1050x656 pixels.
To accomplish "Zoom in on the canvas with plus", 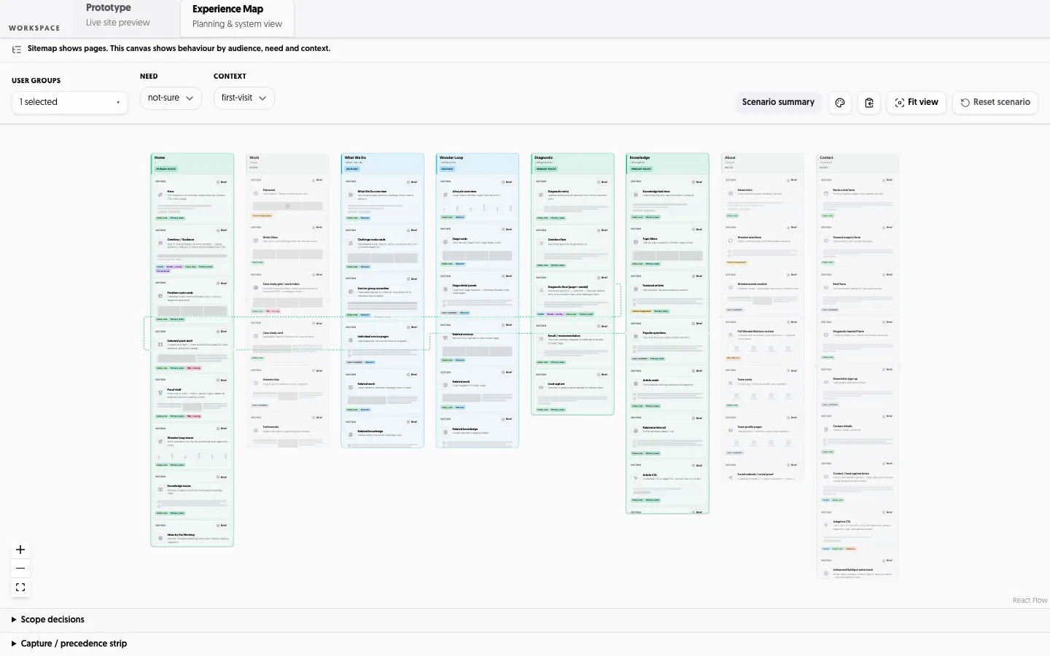I will (x=20, y=550).
